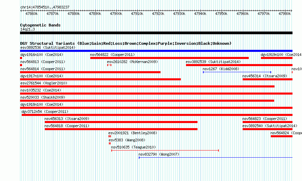Click the 14q21.3 band name
Image resolution: width=302 pixels, height=181 pixels.
(27, 29)
